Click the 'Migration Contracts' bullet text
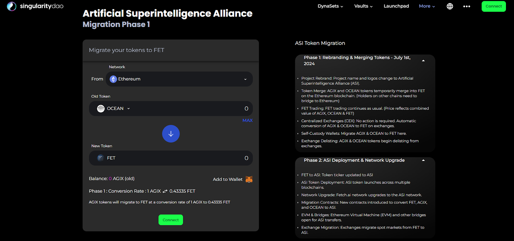 click(364, 205)
